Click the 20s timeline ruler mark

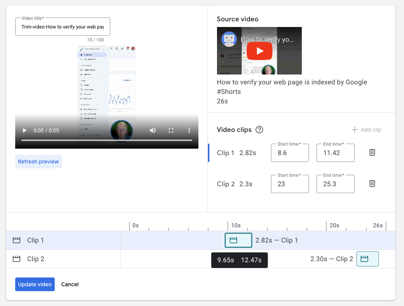coord(334,225)
